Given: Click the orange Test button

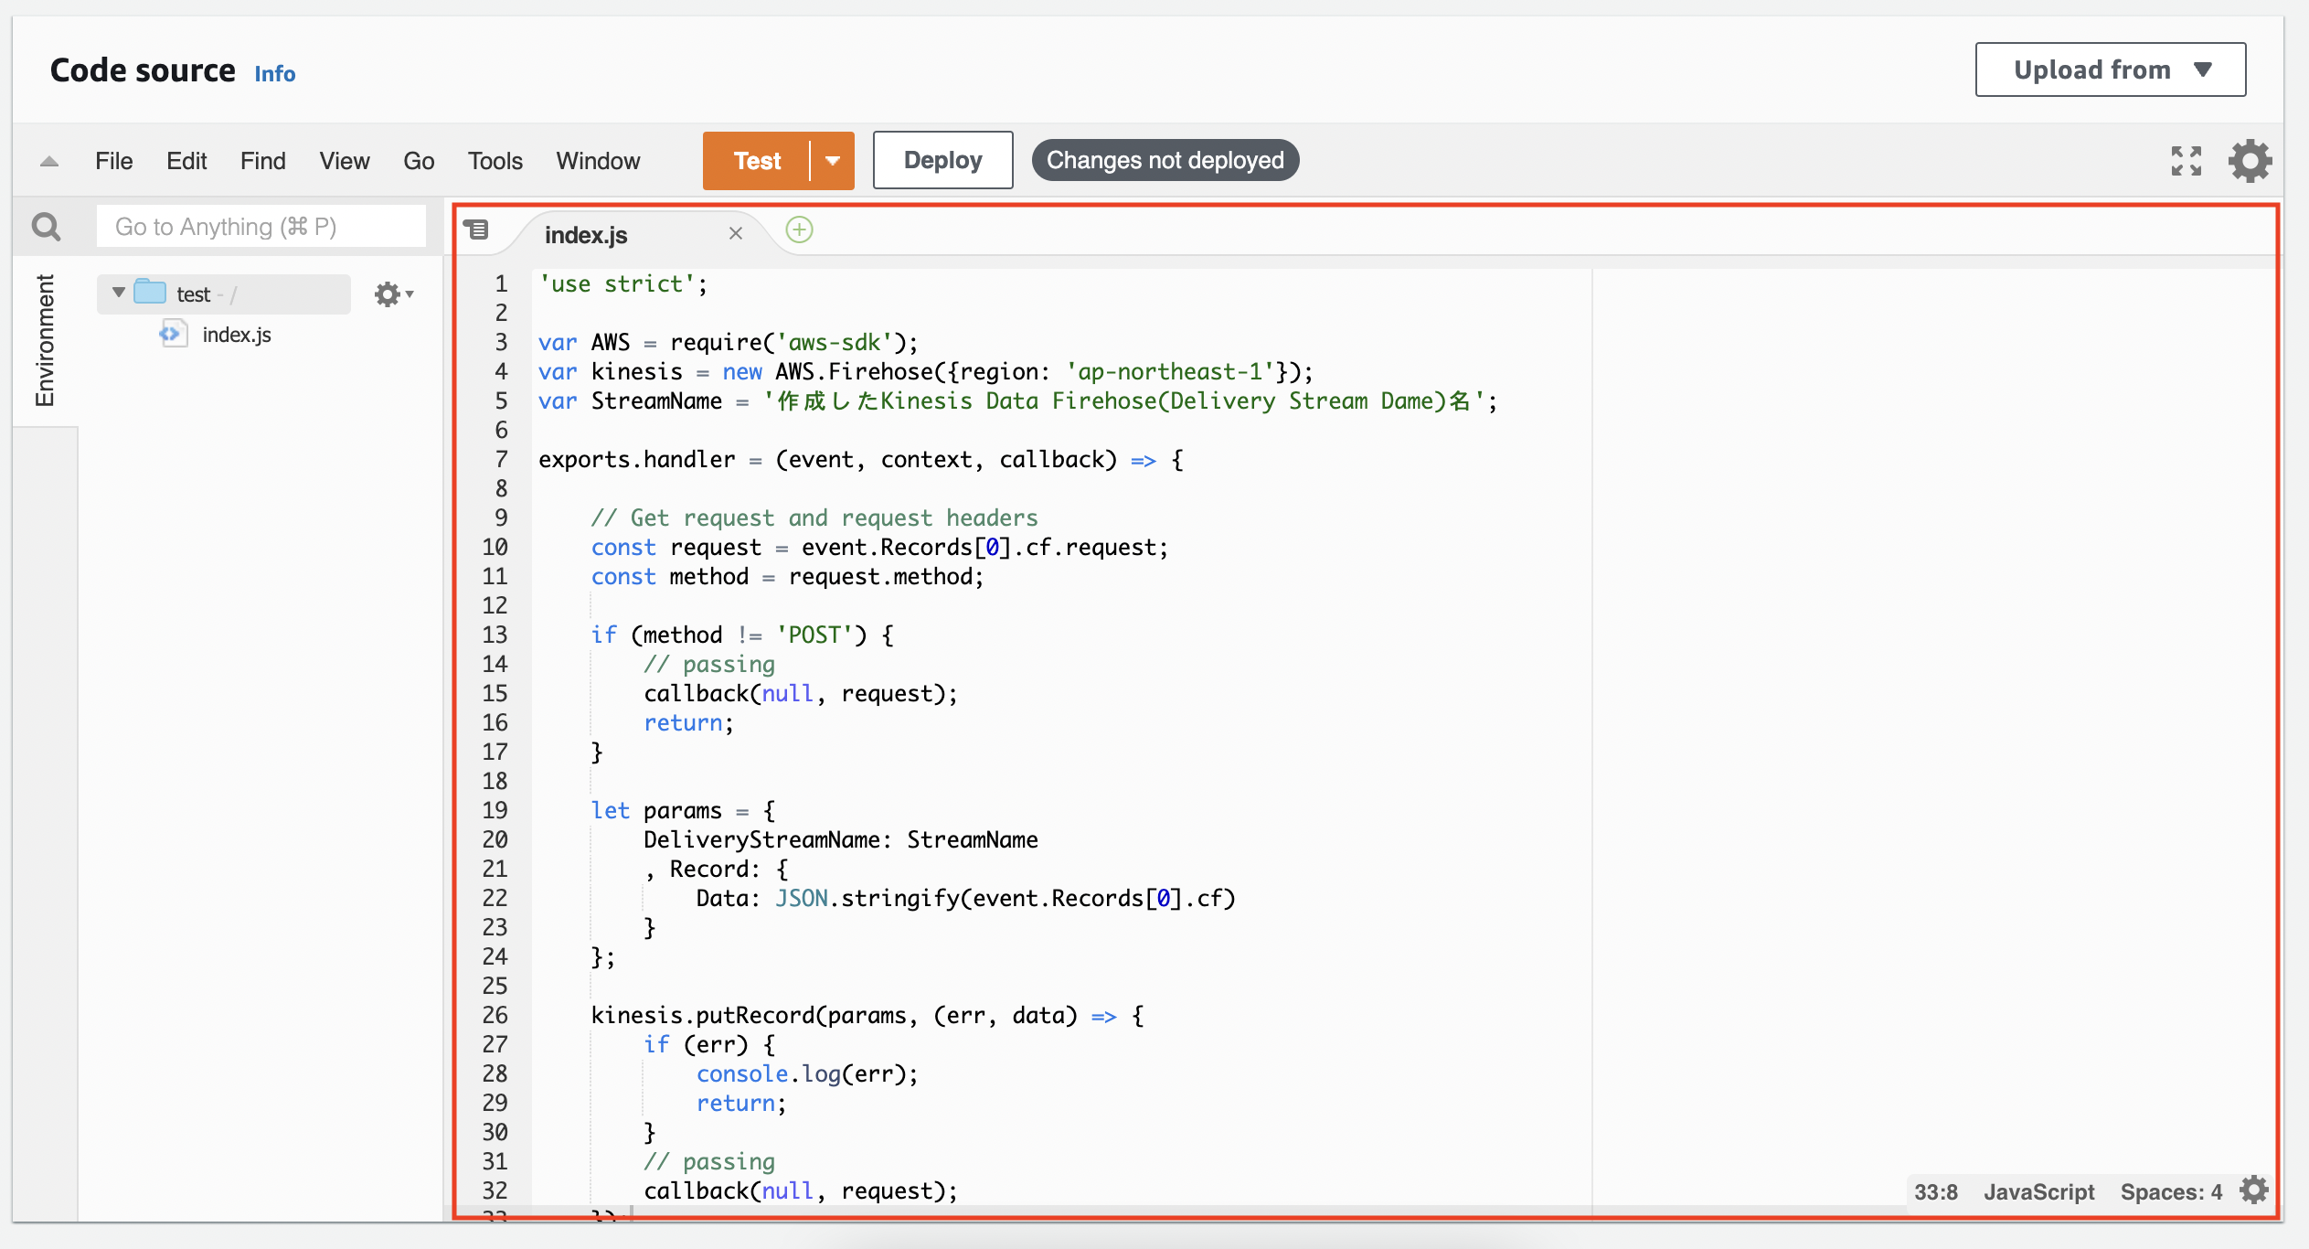Looking at the screenshot, I should coord(757,161).
